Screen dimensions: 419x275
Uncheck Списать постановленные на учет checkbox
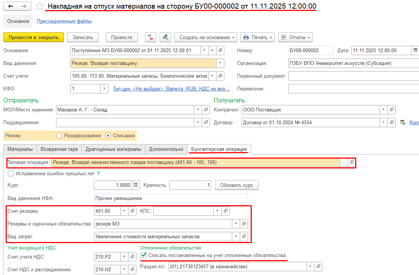click(144, 255)
